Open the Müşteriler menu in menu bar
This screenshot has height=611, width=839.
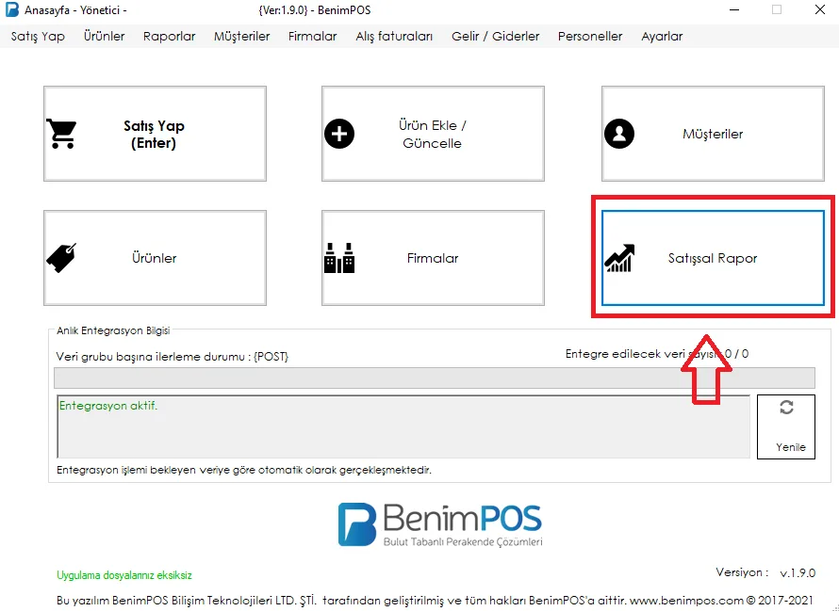pyautogui.click(x=242, y=37)
